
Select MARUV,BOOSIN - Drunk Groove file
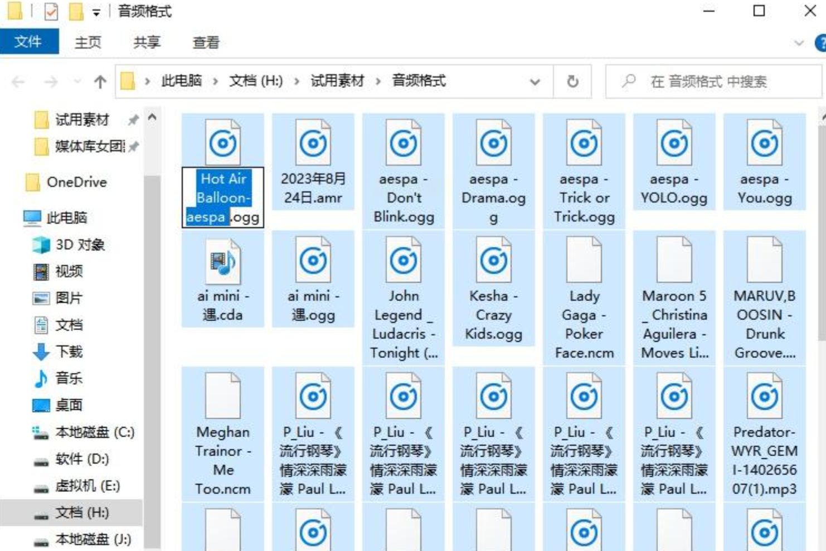(765, 298)
